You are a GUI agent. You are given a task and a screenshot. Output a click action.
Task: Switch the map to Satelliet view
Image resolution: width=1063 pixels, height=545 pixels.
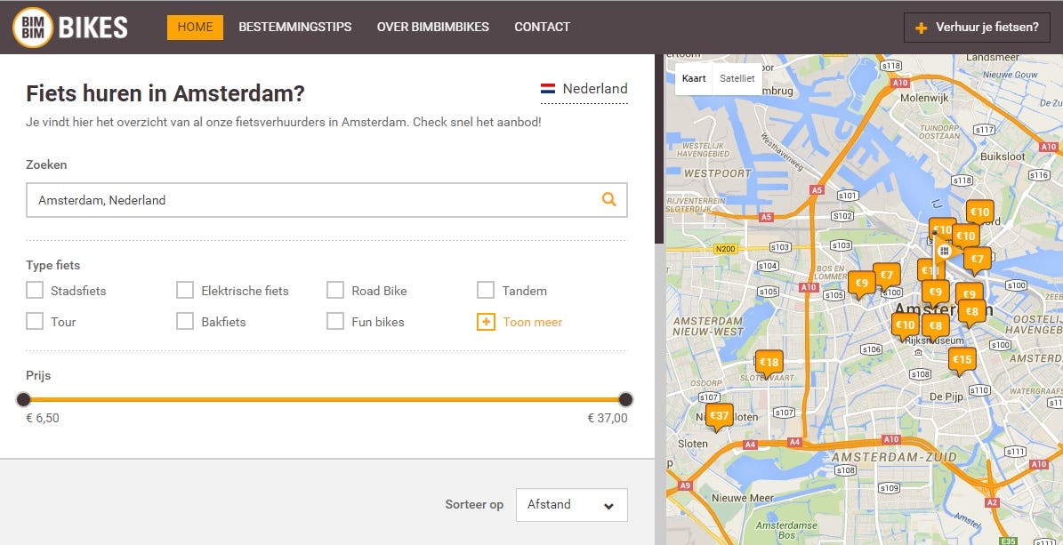(737, 78)
